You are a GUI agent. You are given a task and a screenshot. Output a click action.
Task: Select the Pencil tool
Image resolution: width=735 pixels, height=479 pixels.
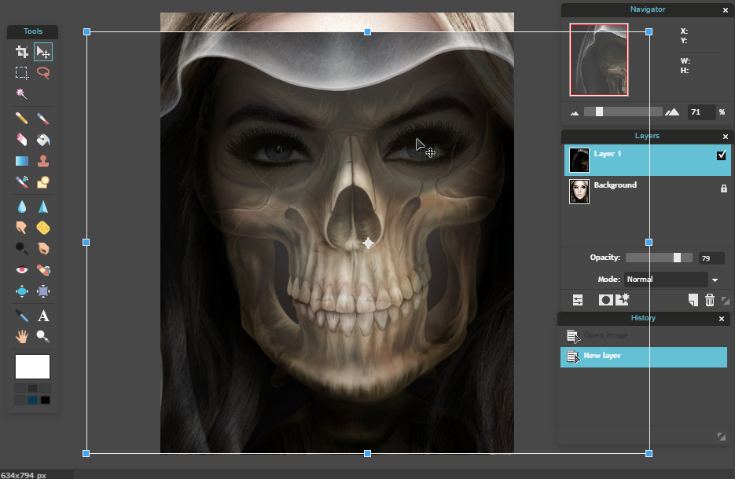[x=21, y=118]
